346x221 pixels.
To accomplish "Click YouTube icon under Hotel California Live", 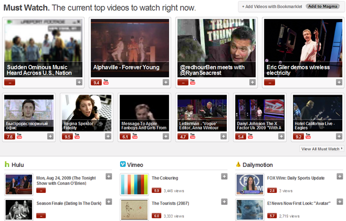I will [x=308, y=136].
